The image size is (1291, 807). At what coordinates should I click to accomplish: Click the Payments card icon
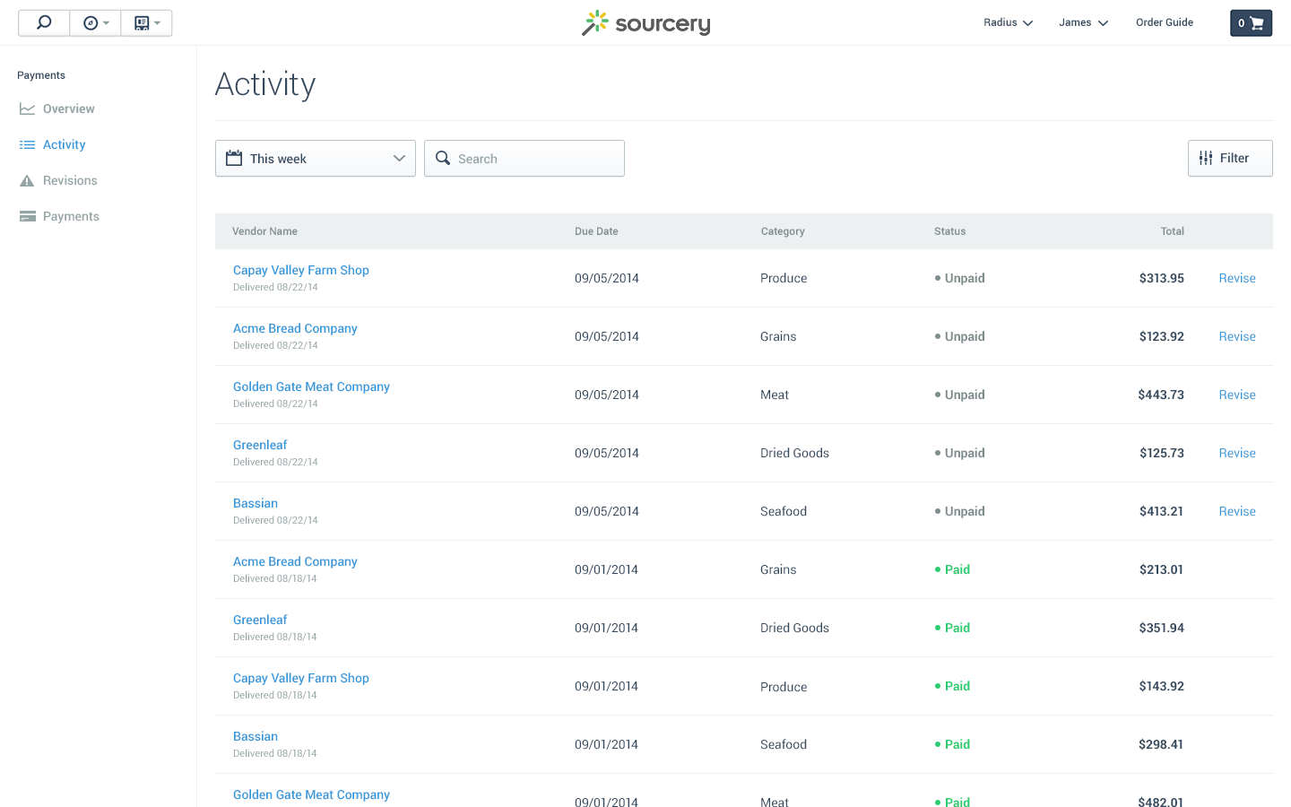coord(27,216)
